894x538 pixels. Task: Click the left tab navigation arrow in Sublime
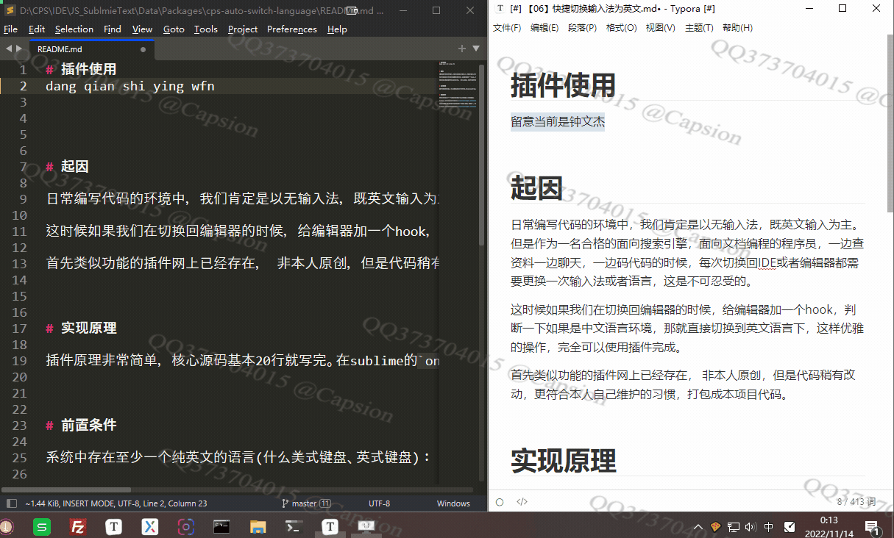9,49
